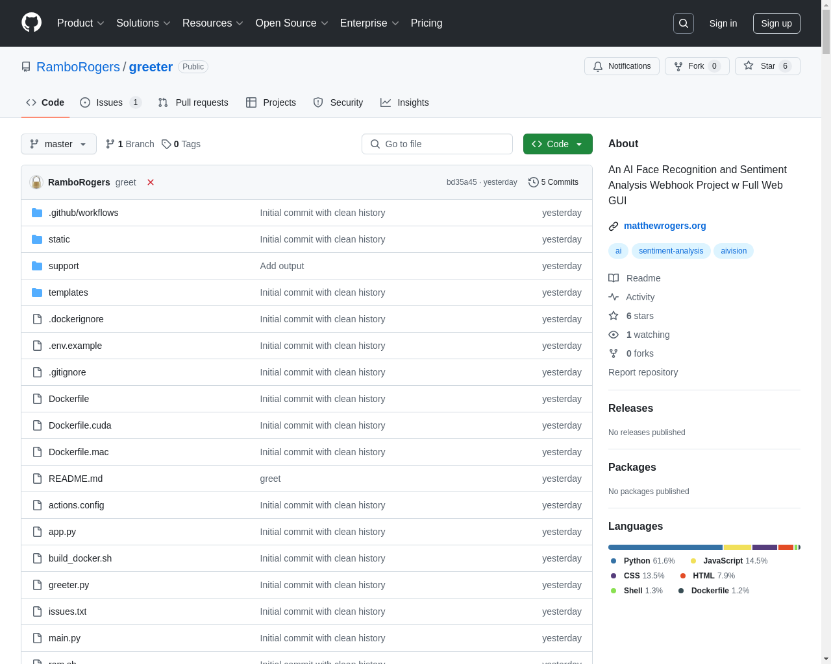Click the static folder icon
The height and width of the screenshot is (664, 831).
point(37,239)
